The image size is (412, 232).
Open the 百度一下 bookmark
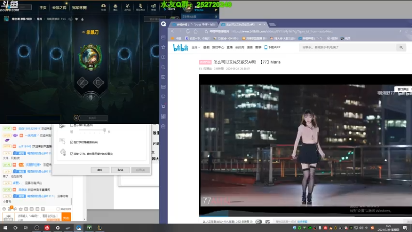pyautogui.click(x=197, y=38)
